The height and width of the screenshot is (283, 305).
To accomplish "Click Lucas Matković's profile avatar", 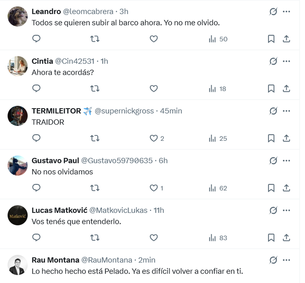I will coord(18,215).
